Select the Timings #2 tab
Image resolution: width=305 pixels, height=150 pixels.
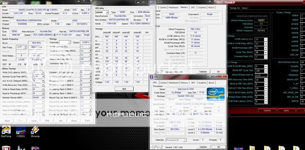pyautogui.click(x=235, y=8)
